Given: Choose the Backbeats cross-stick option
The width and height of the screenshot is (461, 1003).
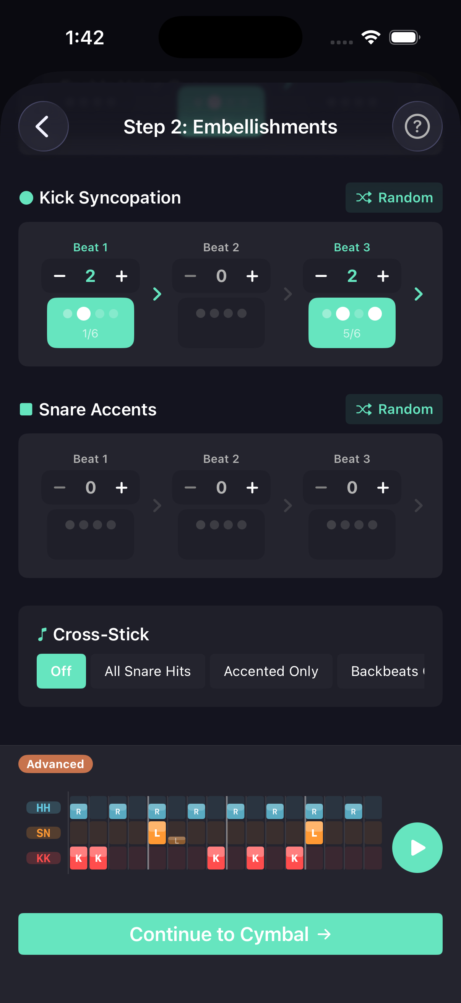Looking at the screenshot, I should pos(383,671).
